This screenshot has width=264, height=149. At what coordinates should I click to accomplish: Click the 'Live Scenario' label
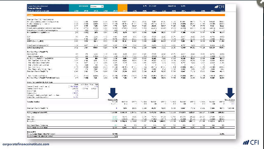[x=84, y=6]
